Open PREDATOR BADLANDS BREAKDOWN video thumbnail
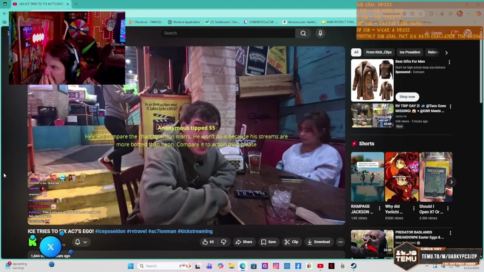The width and height of the screenshot is (484, 272). (x=372, y=242)
